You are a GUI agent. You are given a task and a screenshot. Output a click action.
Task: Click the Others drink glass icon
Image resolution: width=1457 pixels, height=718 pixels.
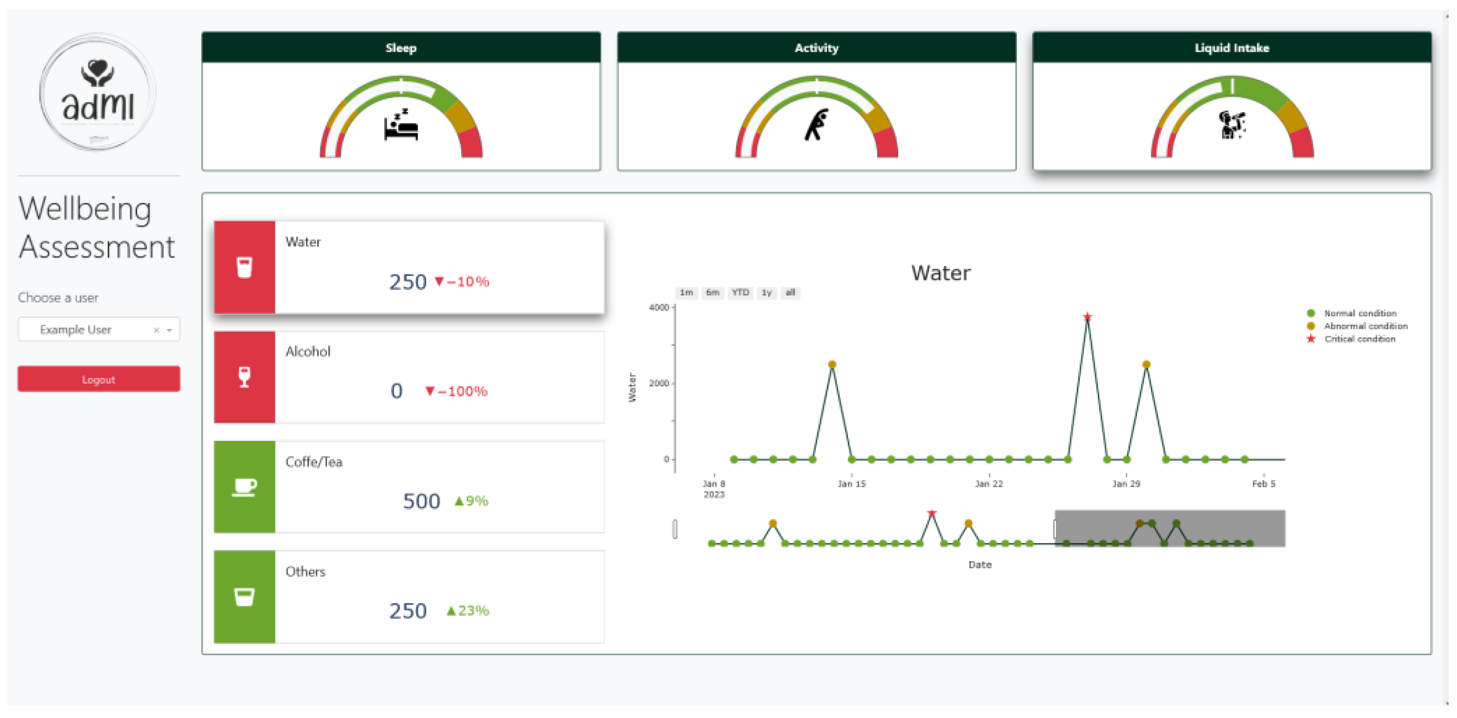click(244, 597)
